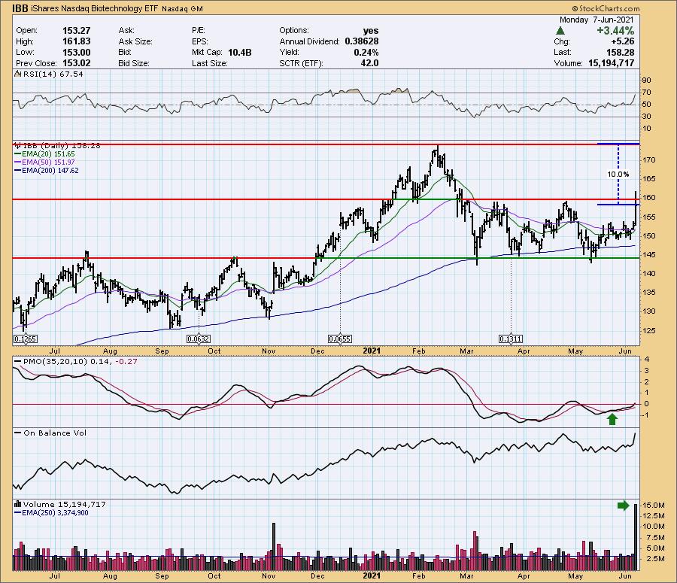677x583 pixels.
Task: Click the EMA(20) 151.65 legend text
Action: click(49, 153)
